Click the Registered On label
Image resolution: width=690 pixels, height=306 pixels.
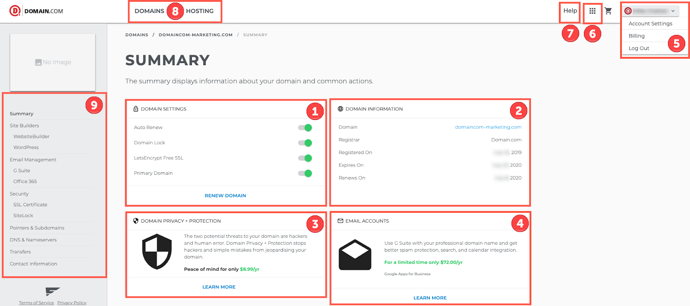[x=355, y=152]
